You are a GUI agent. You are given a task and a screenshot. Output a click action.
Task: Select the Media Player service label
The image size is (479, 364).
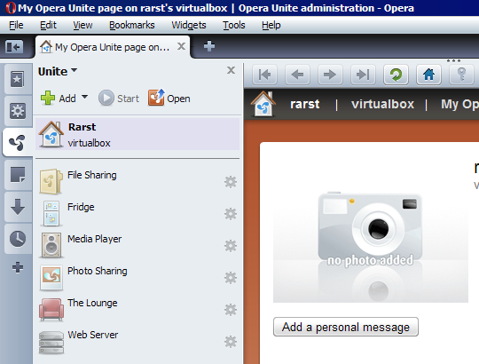(94, 239)
